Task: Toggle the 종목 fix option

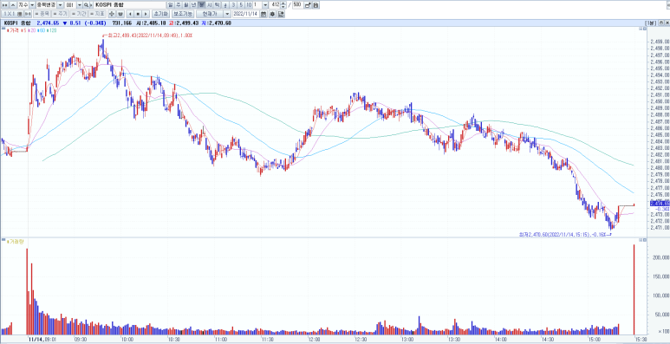Action: click(42, 14)
